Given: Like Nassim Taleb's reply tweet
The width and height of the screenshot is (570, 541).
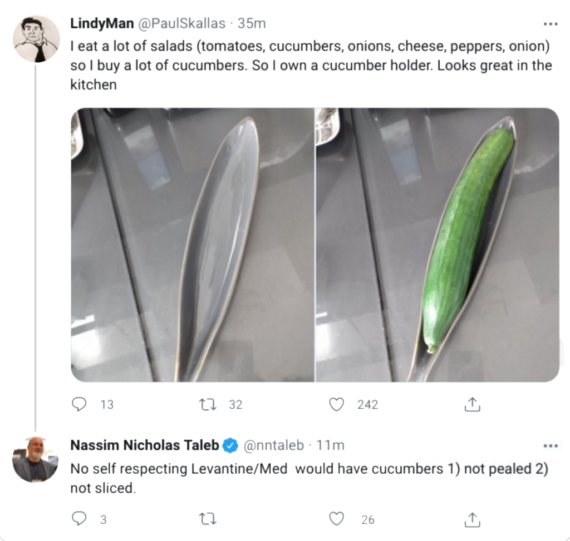Looking at the screenshot, I should 336,519.
